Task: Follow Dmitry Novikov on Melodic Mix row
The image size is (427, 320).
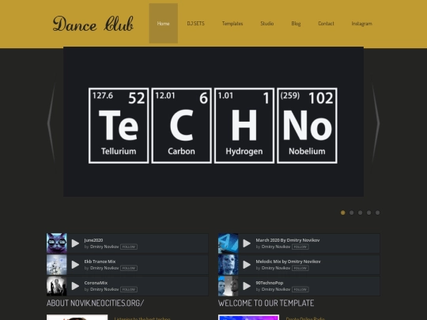Action: point(300,268)
